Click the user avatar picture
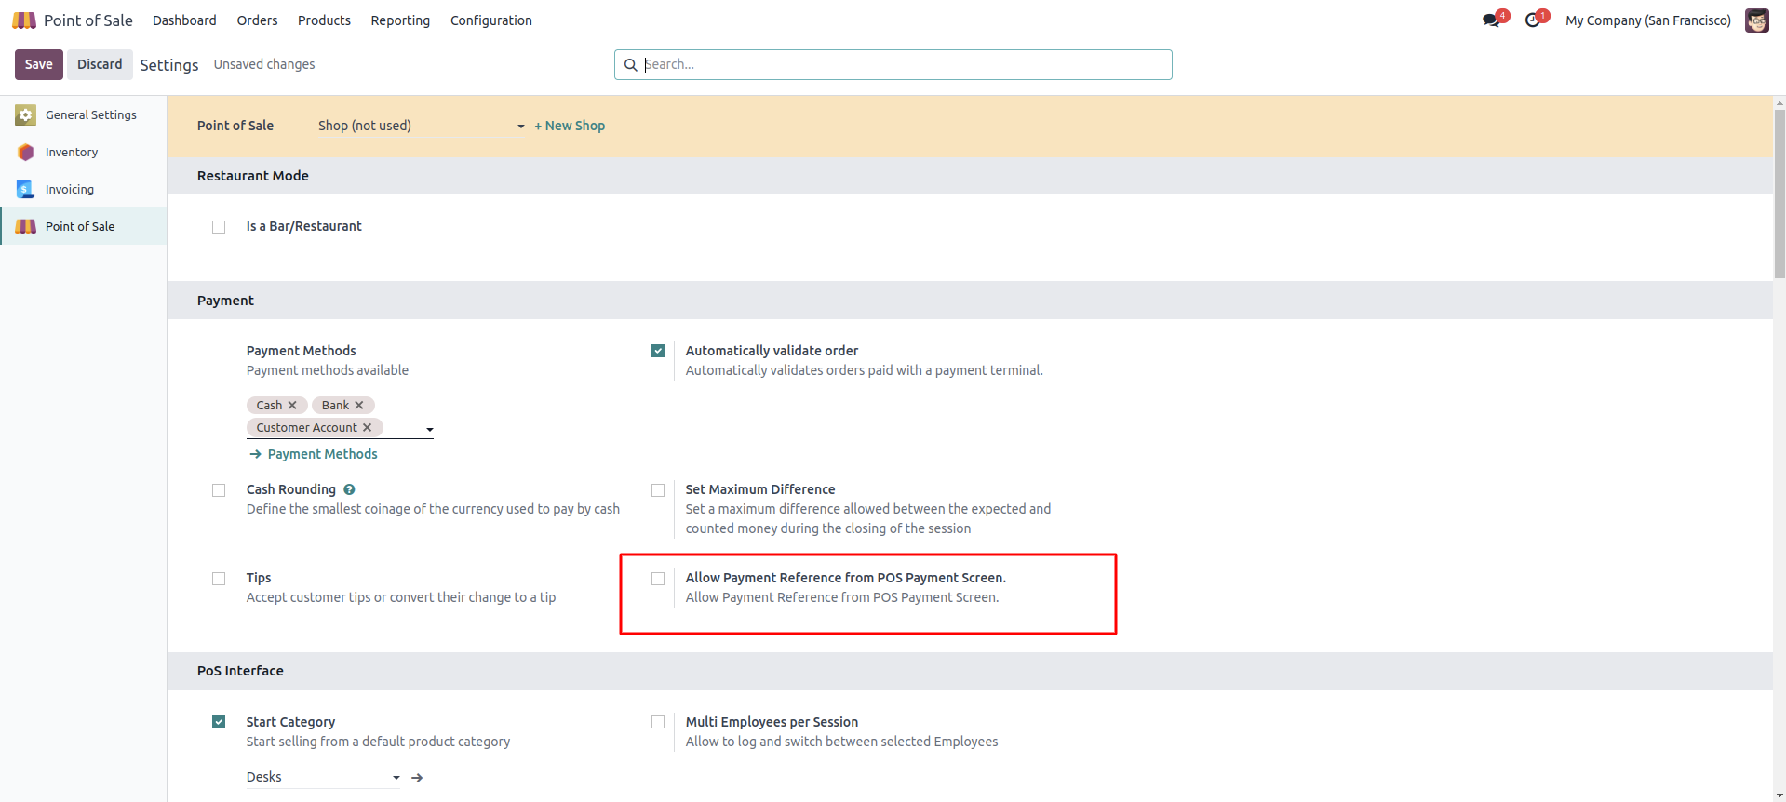 pos(1756,20)
